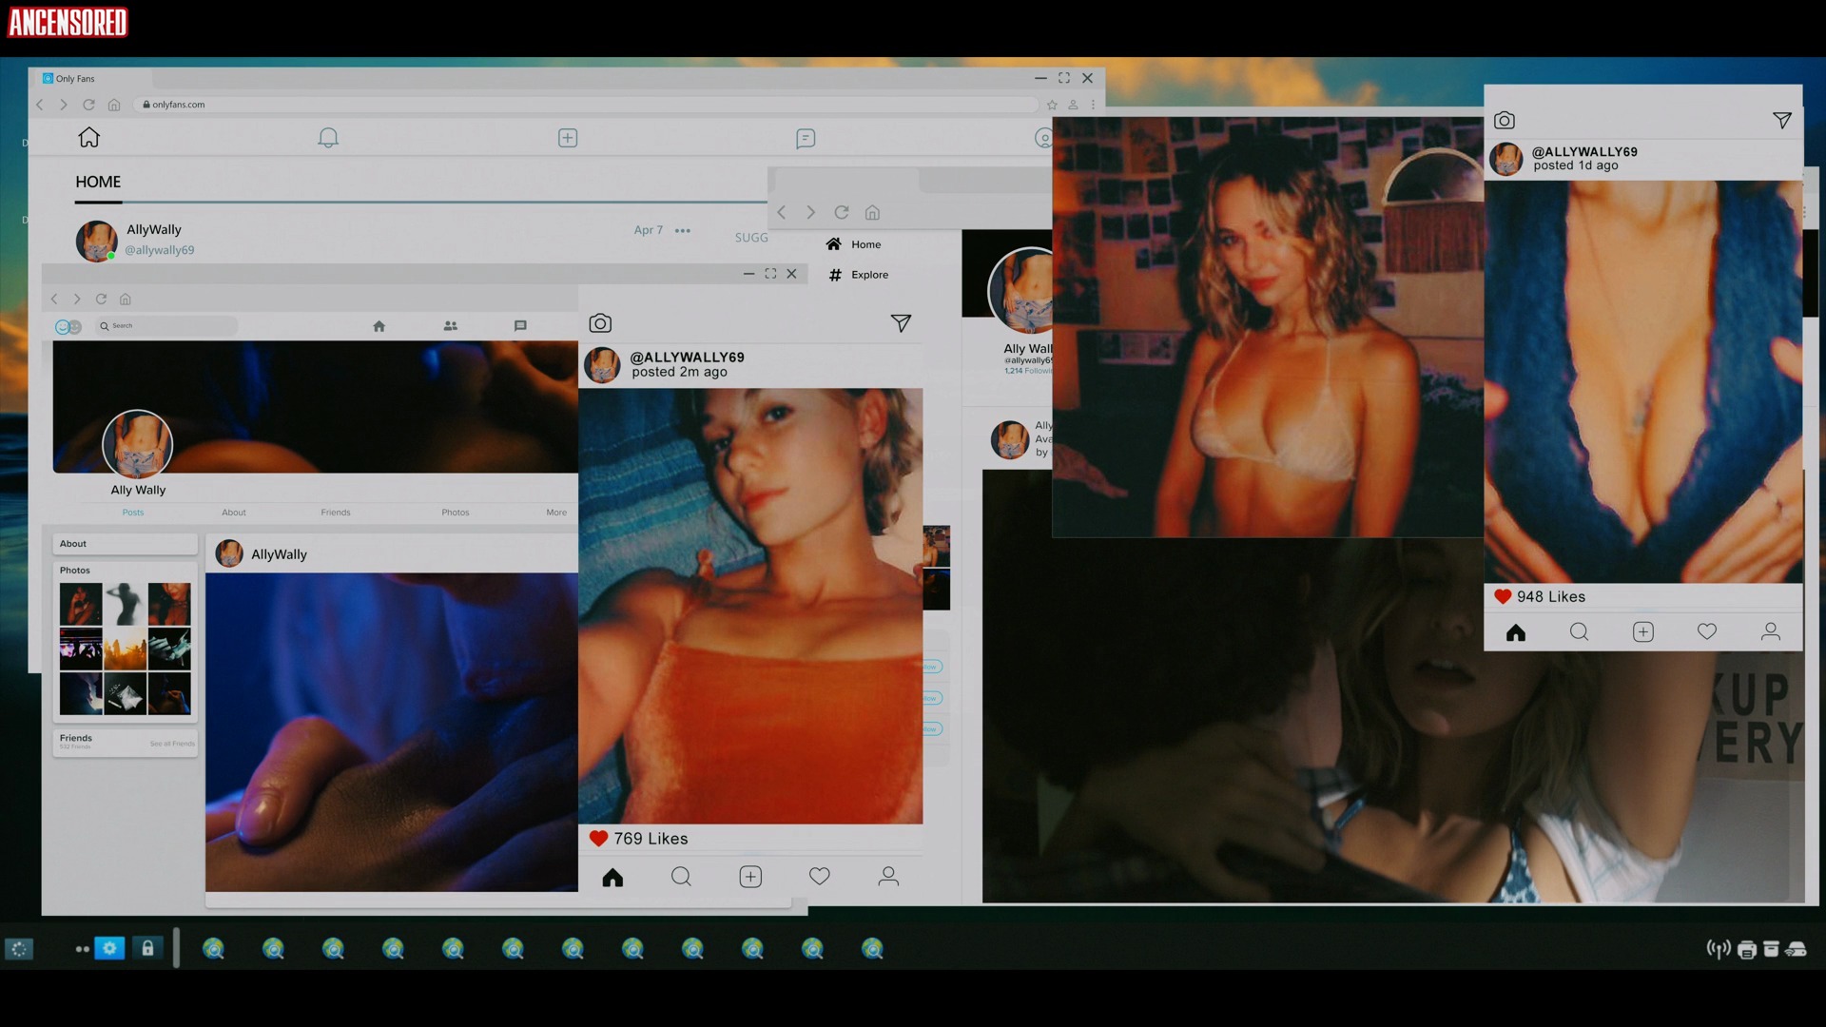Viewport: 1826px width, 1027px height.
Task: Switch to the Photos tab on Ally Wally profile
Action: point(456,513)
